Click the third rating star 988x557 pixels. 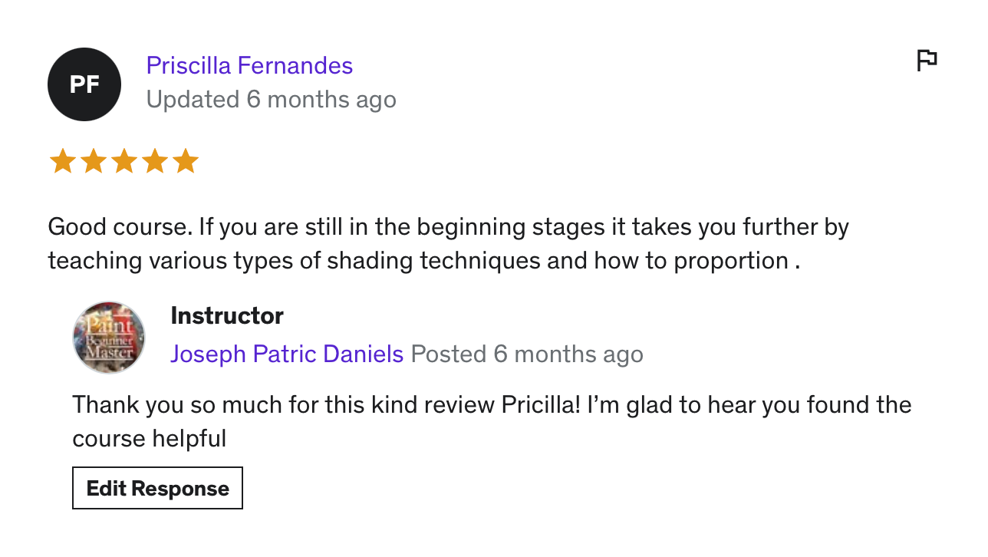[x=123, y=162]
